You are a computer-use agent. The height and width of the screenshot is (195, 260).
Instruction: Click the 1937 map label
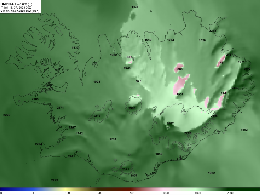pos(180,94)
